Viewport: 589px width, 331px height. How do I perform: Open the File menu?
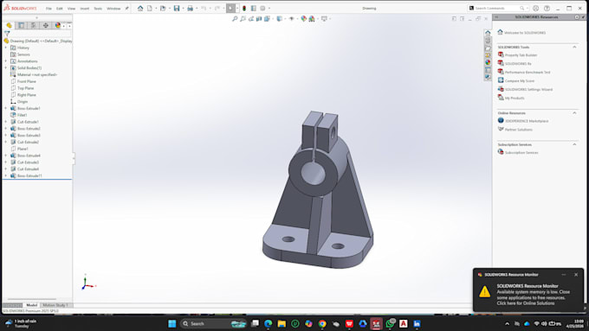pyautogui.click(x=49, y=9)
